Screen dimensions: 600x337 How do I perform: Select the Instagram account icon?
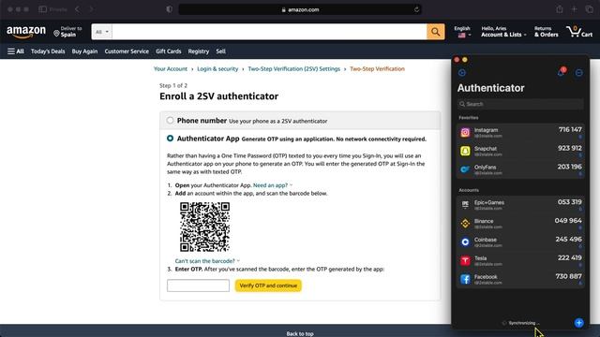click(x=465, y=133)
